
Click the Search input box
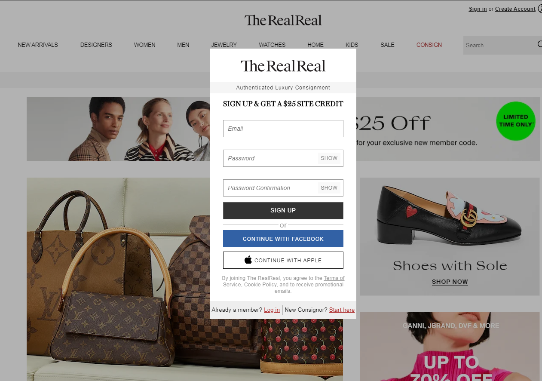click(x=499, y=45)
